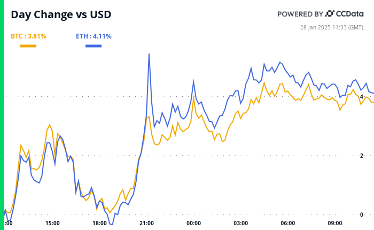The width and height of the screenshot is (374, 230).
Task: Click the Day Change vs USD title
Action: click(x=61, y=14)
